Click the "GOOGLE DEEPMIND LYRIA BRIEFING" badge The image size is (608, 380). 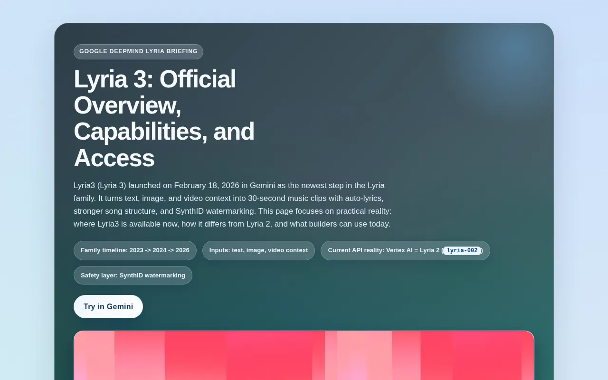pos(138,51)
